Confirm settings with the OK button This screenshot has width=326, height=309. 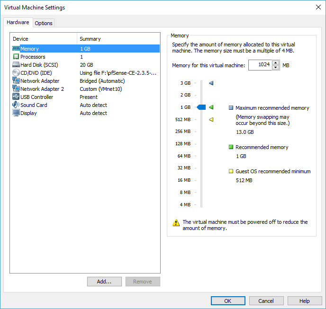coord(228,301)
